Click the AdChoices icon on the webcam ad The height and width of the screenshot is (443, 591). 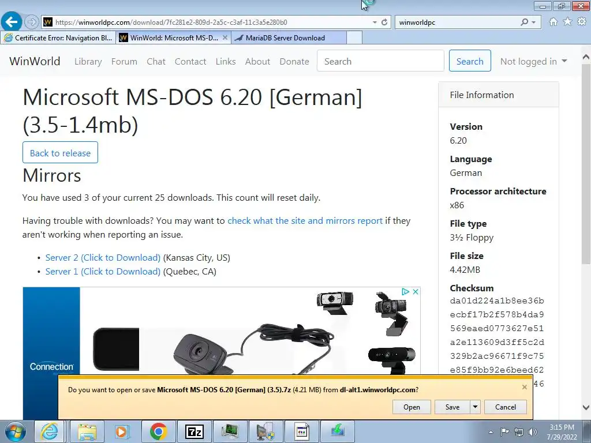coord(405,291)
